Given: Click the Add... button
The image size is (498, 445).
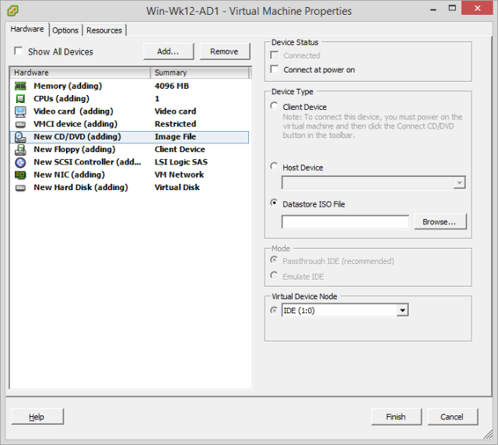Looking at the screenshot, I should tap(168, 51).
